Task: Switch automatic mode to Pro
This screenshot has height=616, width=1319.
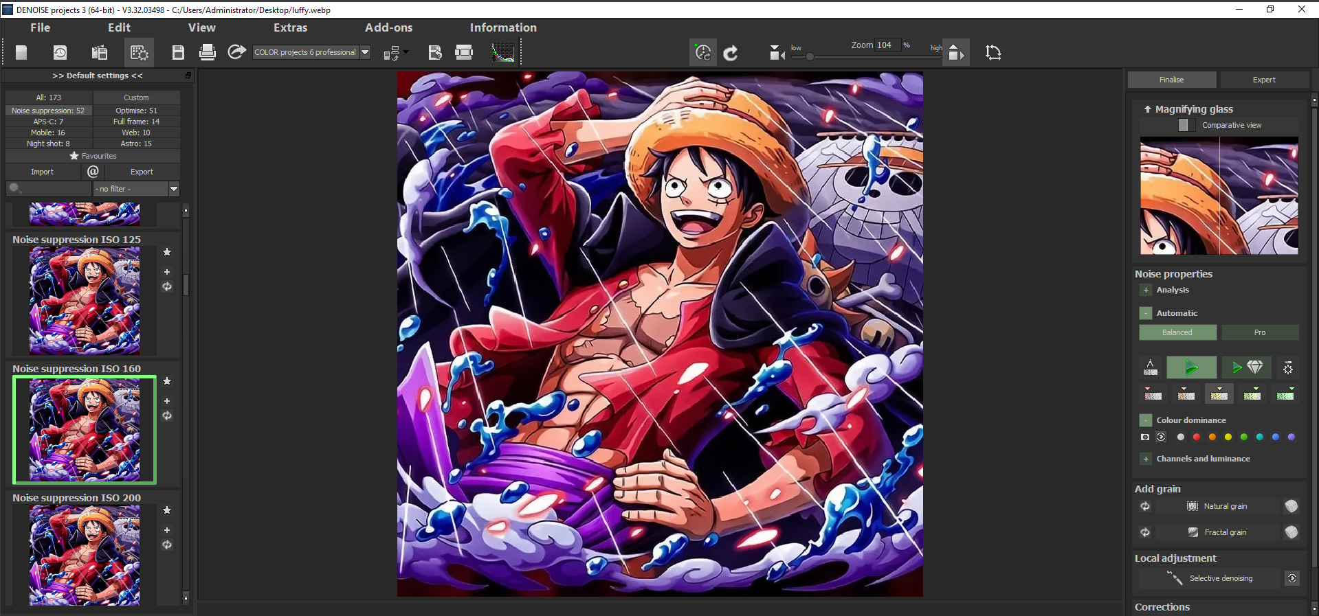Action: pyautogui.click(x=1260, y=332)
